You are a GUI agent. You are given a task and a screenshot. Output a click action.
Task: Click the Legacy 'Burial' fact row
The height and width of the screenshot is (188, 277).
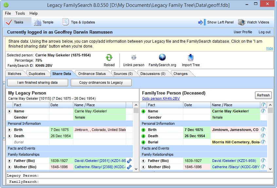70,142
